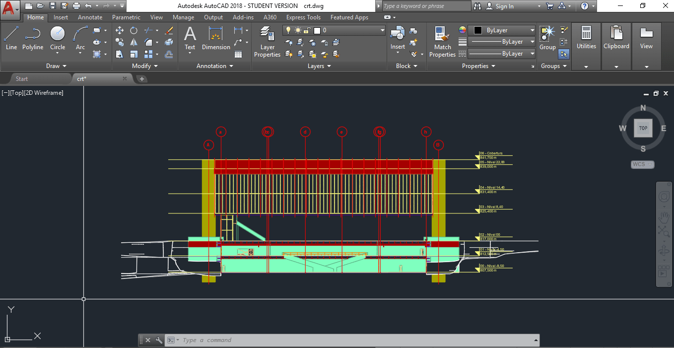Expand the Block panel dropdown
The image size is (674, 348).
pos(406,66)
